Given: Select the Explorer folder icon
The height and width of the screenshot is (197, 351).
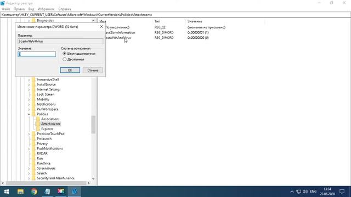Looking at the screenshot, I should [38, 129].
